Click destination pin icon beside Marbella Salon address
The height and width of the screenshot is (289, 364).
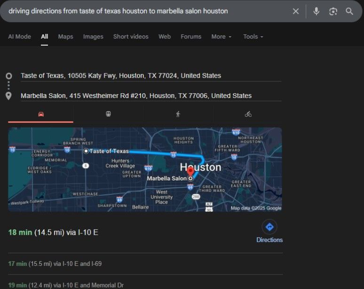8,96
